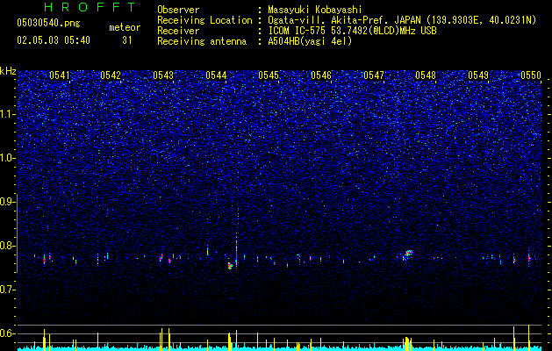Click the 0546 time marker

(321, 75)
